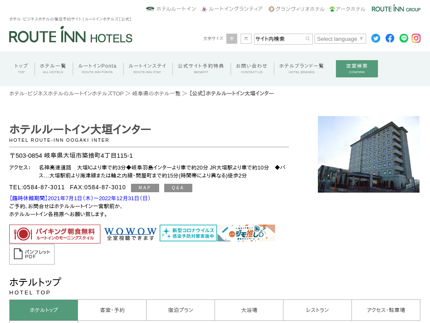This screenshot has height=323, width=430.
Task: Select the 大浴場 tab
Action: click(249, 310)
